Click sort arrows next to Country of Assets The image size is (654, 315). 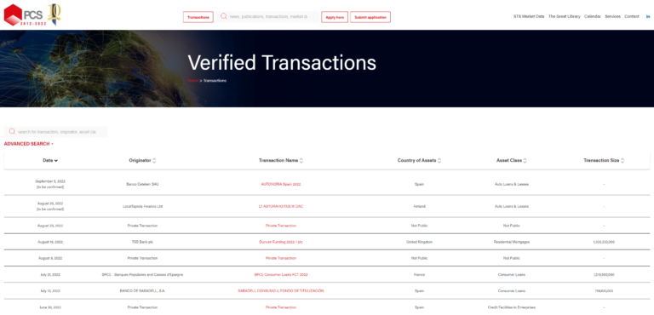(x=439, y=161)
